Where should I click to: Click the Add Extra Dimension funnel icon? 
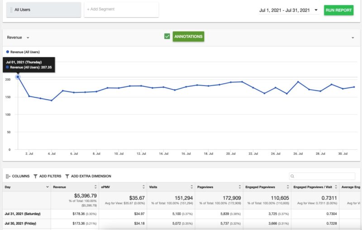click(x=67, y=176)
